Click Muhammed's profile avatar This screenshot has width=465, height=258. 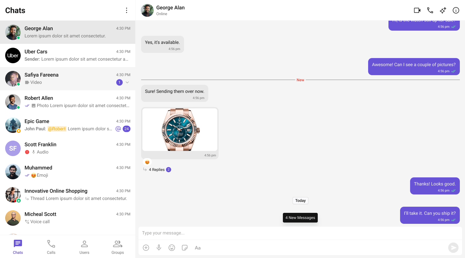[13, 172]
